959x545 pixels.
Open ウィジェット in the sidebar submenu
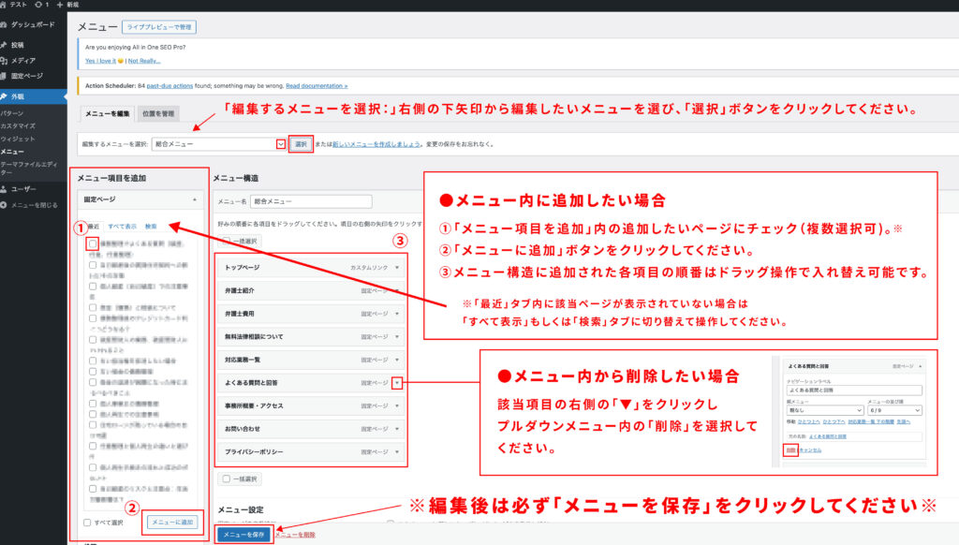point(18,139)
